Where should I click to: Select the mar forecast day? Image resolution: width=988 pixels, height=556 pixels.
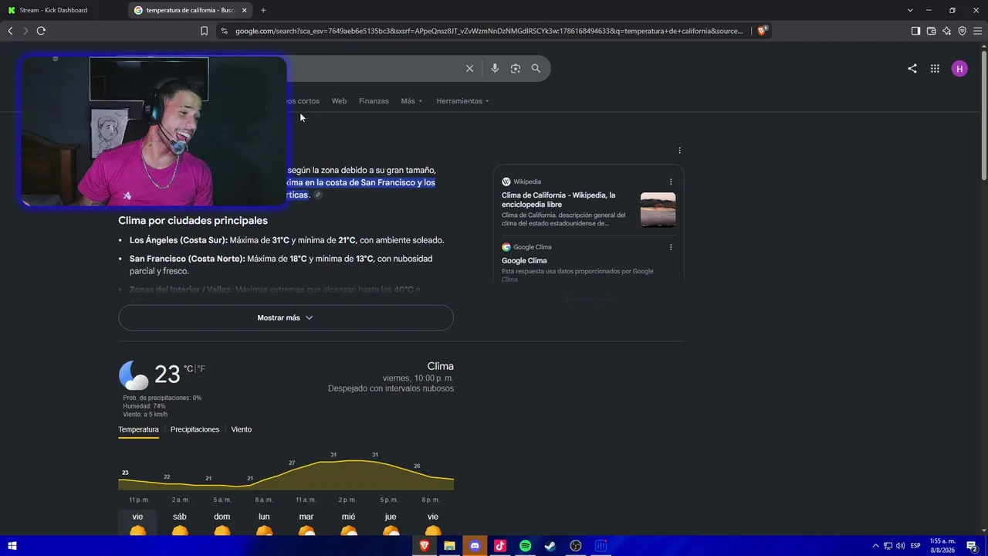tap(306, 523)
